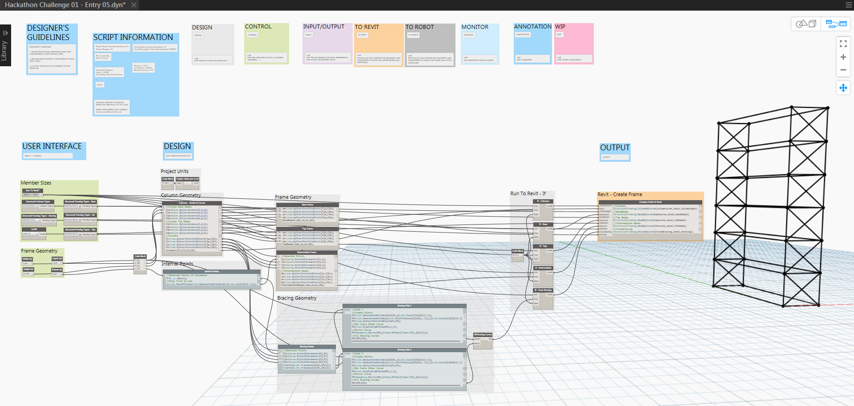Viewport: 854px width, 406px height.
Task: Select the If - Base node header
Action: [543, 224]
